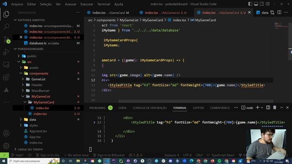Click the Windows taskbar search box
Image resolution: width=292 pixels, height=164 pixels.
(x=33, y=161)
